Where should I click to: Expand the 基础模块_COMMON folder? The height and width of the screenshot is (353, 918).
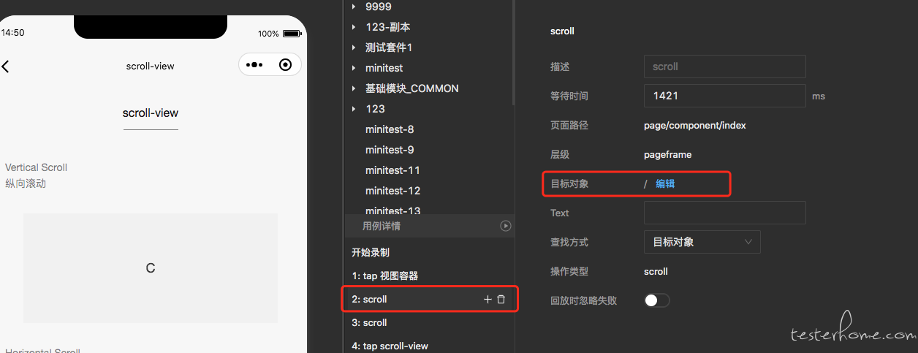click(x=354, y=88)
